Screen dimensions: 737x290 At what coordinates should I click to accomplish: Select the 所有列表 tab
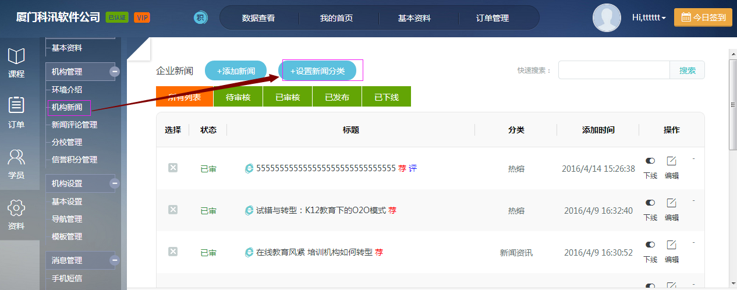[x=185, y=97]
